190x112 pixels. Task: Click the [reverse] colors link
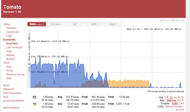point(180,110)
